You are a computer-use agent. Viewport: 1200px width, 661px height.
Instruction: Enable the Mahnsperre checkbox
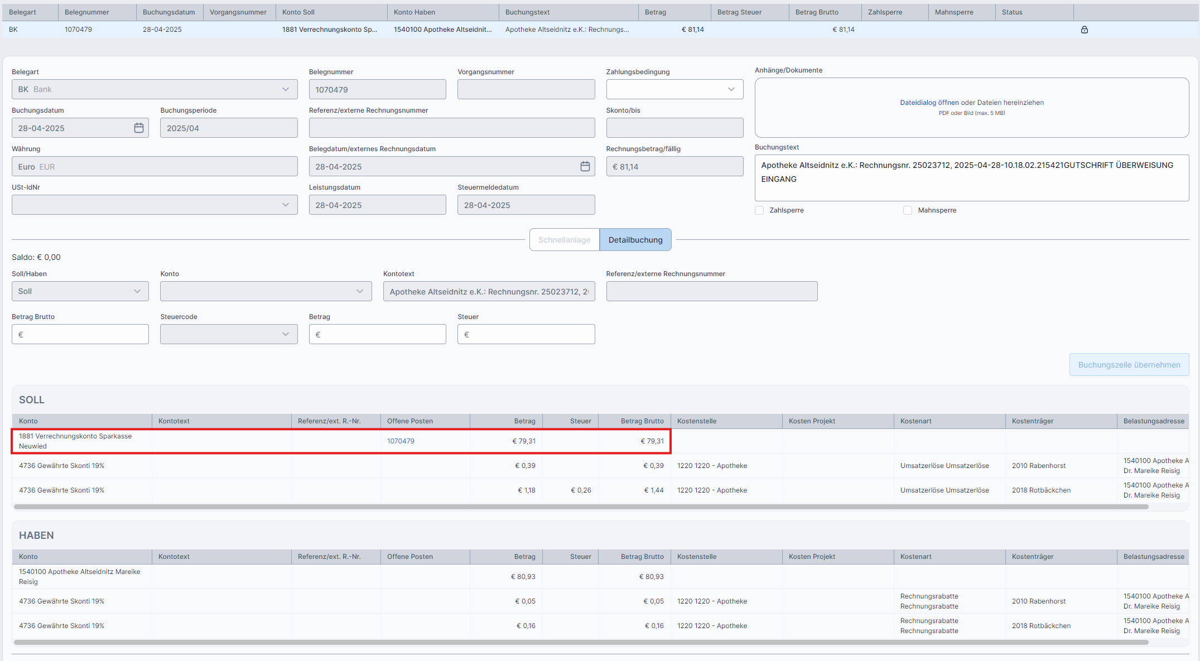coord(908,210)
